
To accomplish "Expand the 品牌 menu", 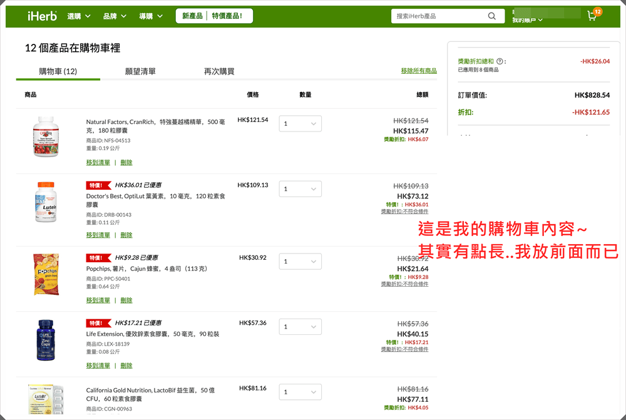I will pyautogui.click(x=115, y=16).
